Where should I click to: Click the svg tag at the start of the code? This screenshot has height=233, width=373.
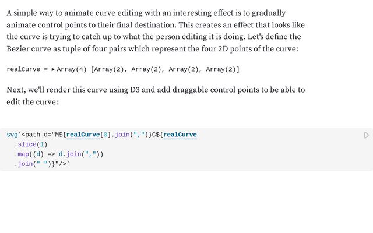(12, 135)
